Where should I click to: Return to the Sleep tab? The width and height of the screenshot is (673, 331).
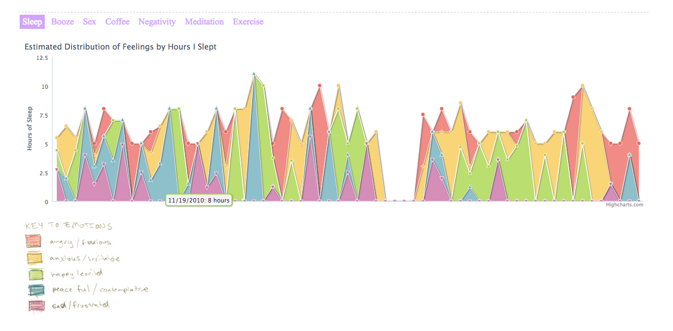(x=32, y=22)
